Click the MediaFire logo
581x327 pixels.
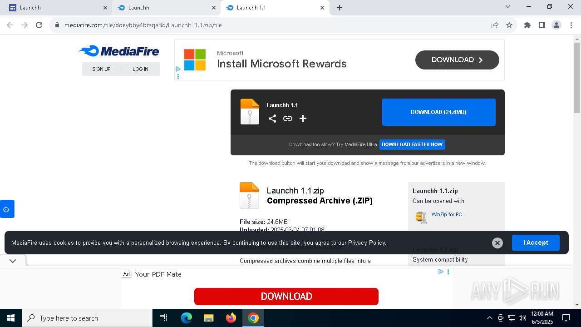[x=119, y=51]
